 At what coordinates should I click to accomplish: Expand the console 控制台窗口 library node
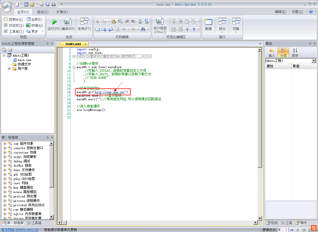coord(5,148)
